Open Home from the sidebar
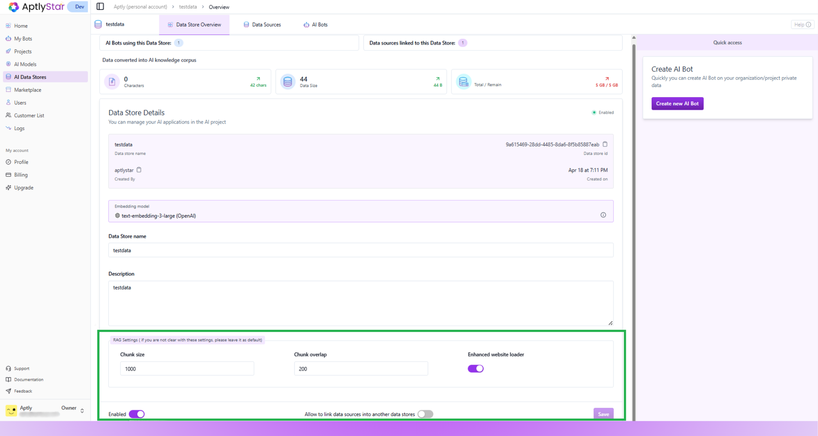Viewport: 818px width, 436px height. click(21, 26)
